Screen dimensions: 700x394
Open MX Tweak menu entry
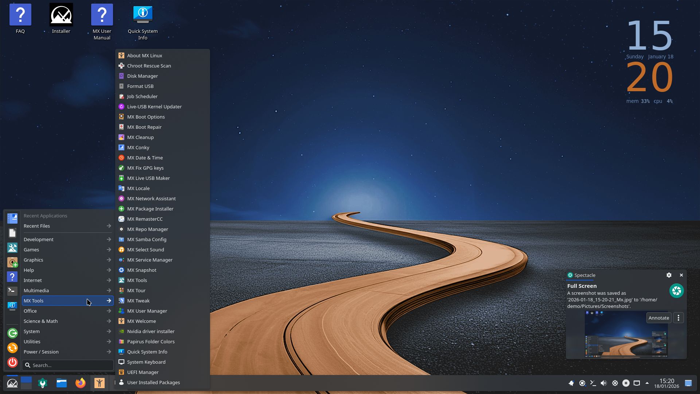[138, 301]
